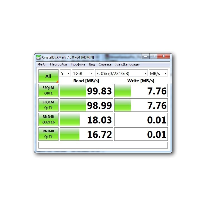
Task: Change the MB/s unit dropdown
Action: click(x=158, y=73)
